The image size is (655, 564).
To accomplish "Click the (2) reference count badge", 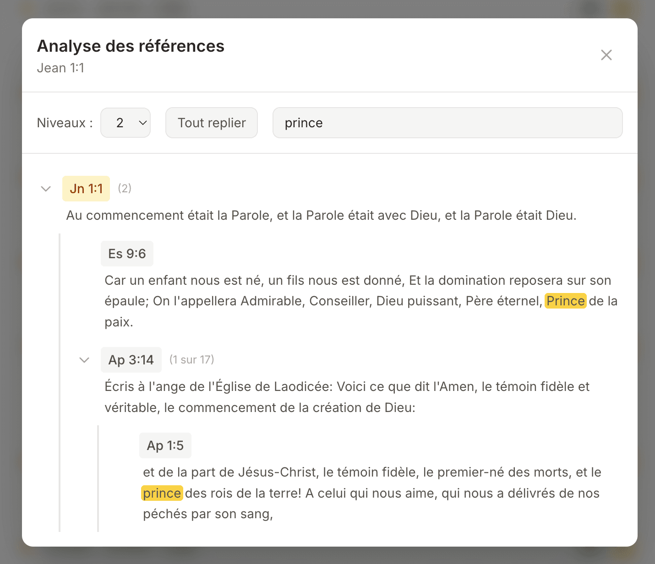I will pos(125,188).
